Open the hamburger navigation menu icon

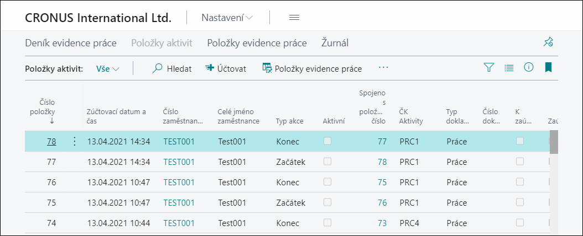pyautogui.click(x=294, y=18)
